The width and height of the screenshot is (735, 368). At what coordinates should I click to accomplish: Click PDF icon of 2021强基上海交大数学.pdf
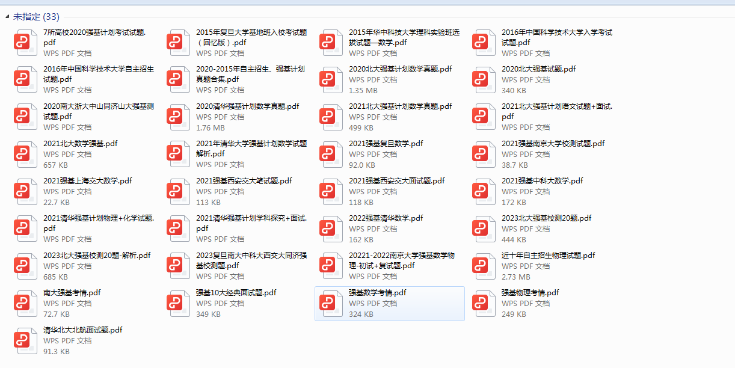[25, 192]
